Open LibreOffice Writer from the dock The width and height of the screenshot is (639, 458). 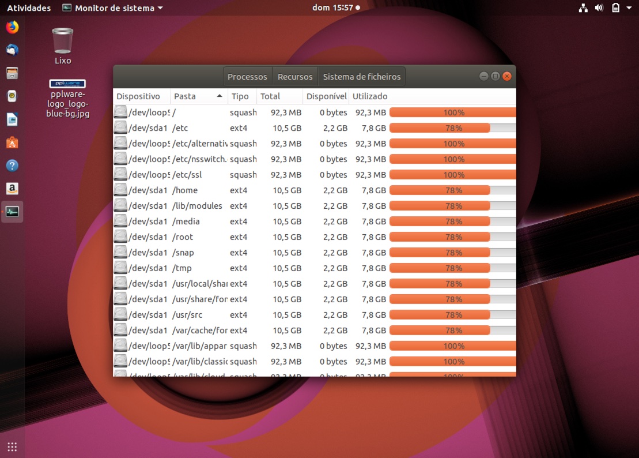pos(12,119)
